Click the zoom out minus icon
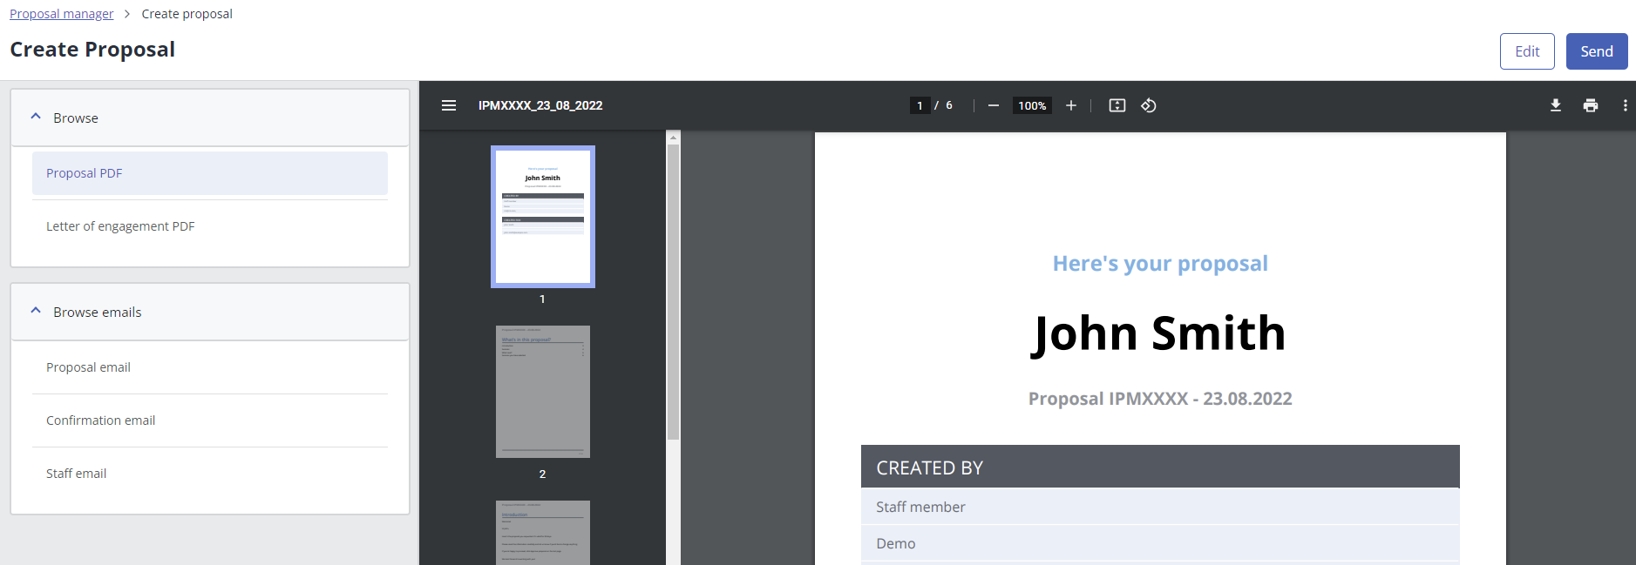 point(993,105)
